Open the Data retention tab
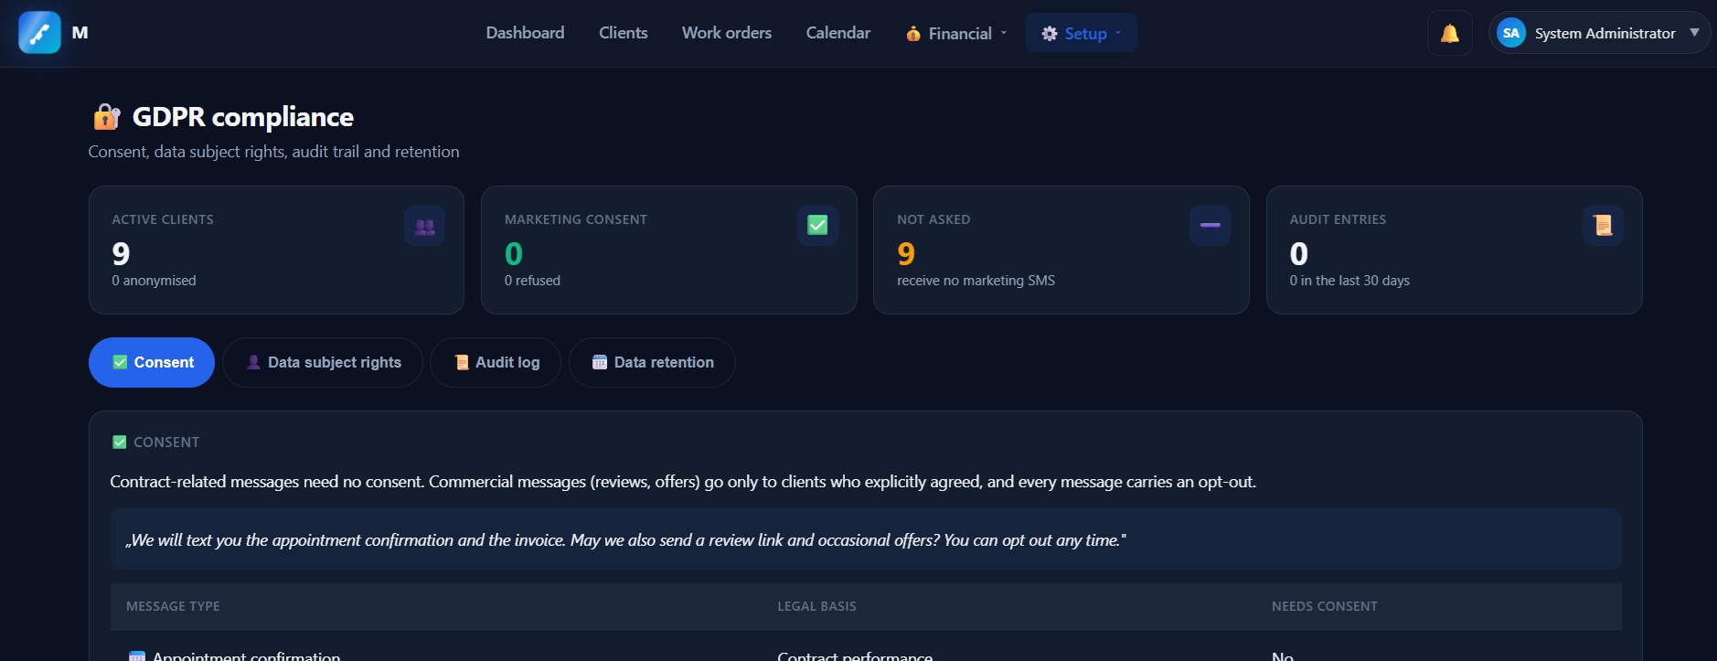 click(x=652, y=363)
